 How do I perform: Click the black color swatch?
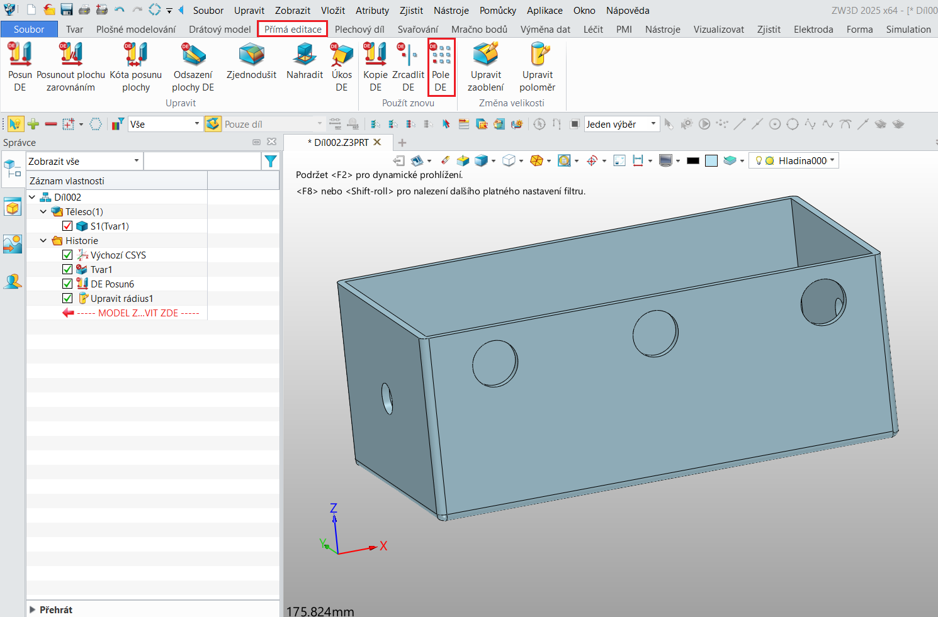pyautogui.click(x=693, y=160)
